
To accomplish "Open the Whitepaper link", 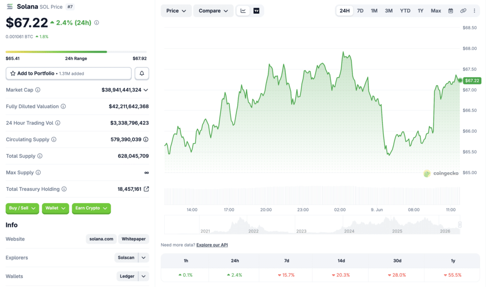I will [133, 239].
